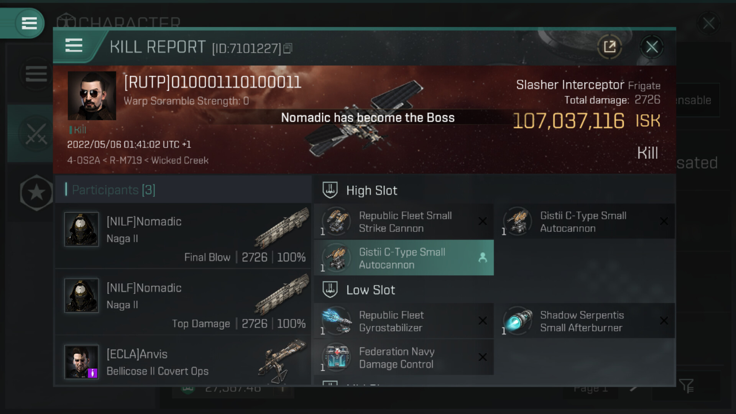
Task: Select Republic Fleet Gyrostabilizer module
Action: (404, 321)
